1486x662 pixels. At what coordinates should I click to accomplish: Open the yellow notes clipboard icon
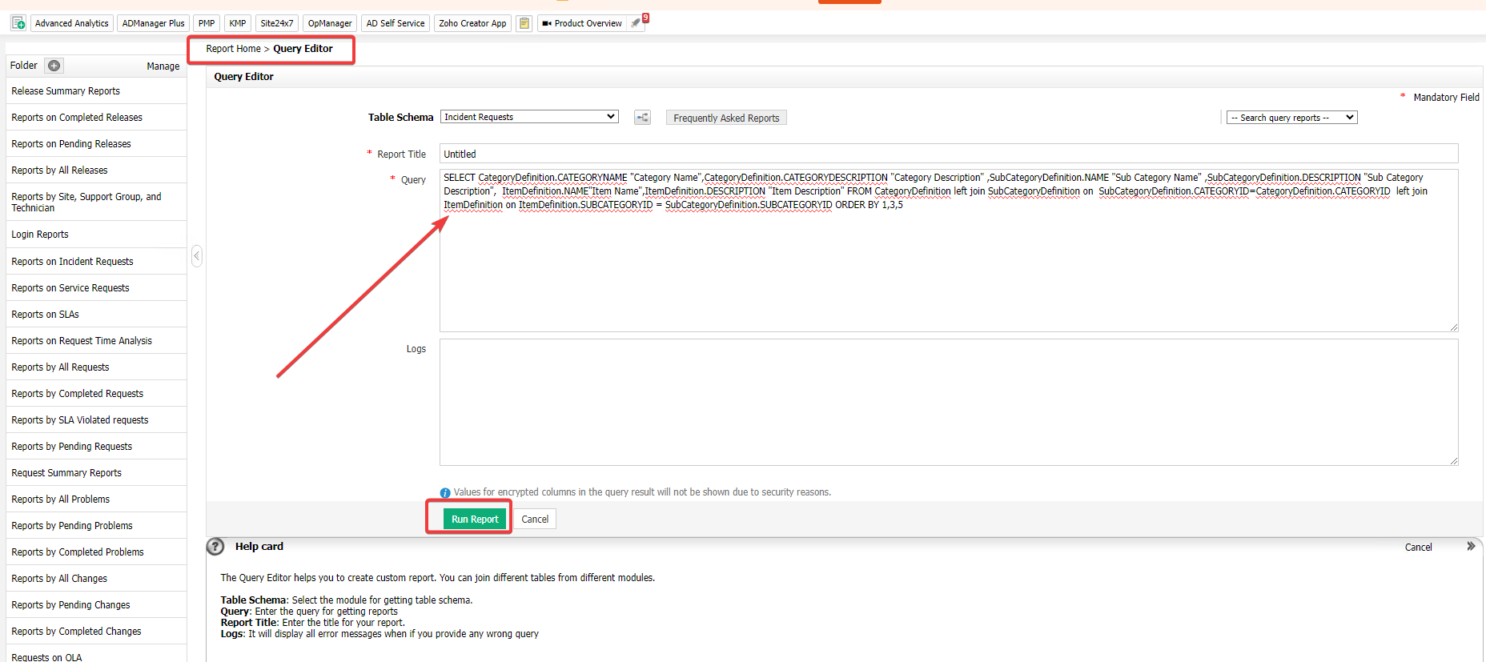[x=524, y=23]
